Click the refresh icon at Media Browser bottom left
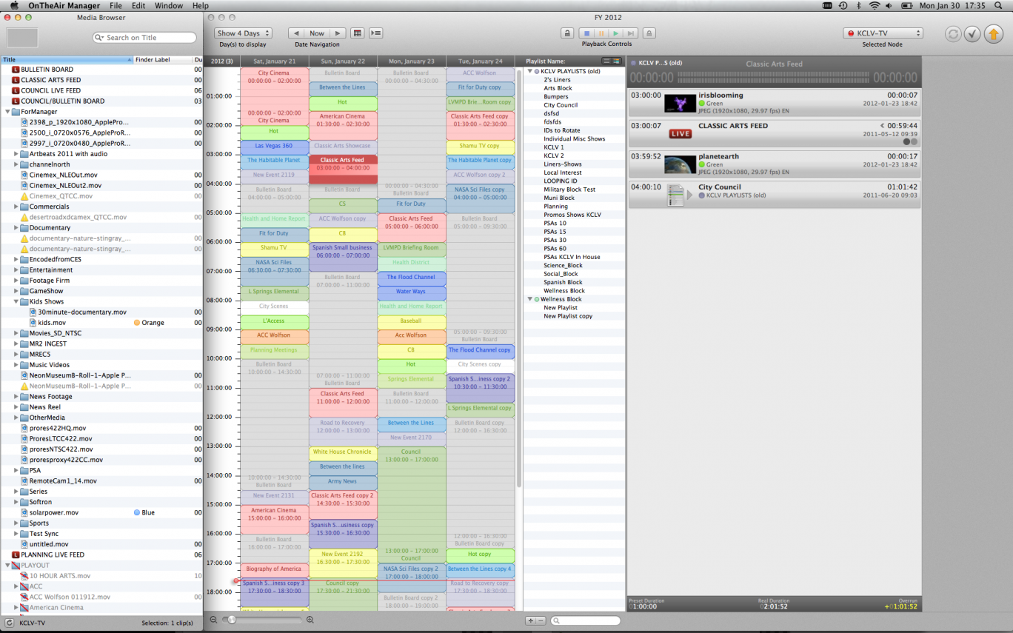The height and width of the screenshot is (633, 1013). [x=10, y=623]
